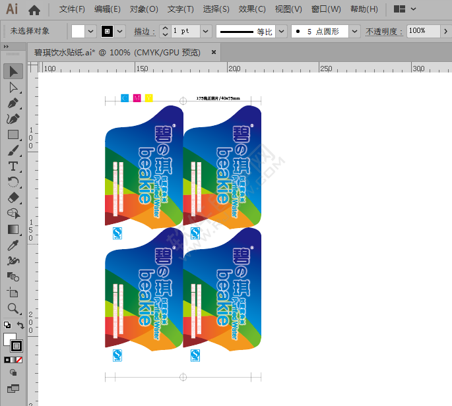Select the Eraser tool

point(13,198)
